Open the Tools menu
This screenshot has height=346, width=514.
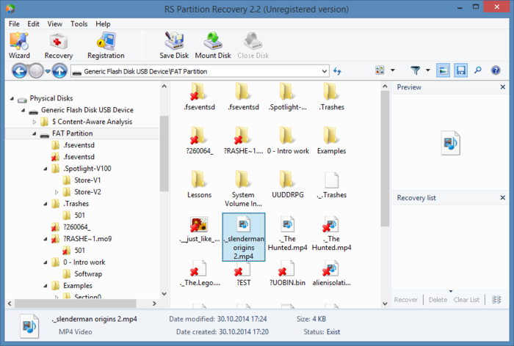79,23
